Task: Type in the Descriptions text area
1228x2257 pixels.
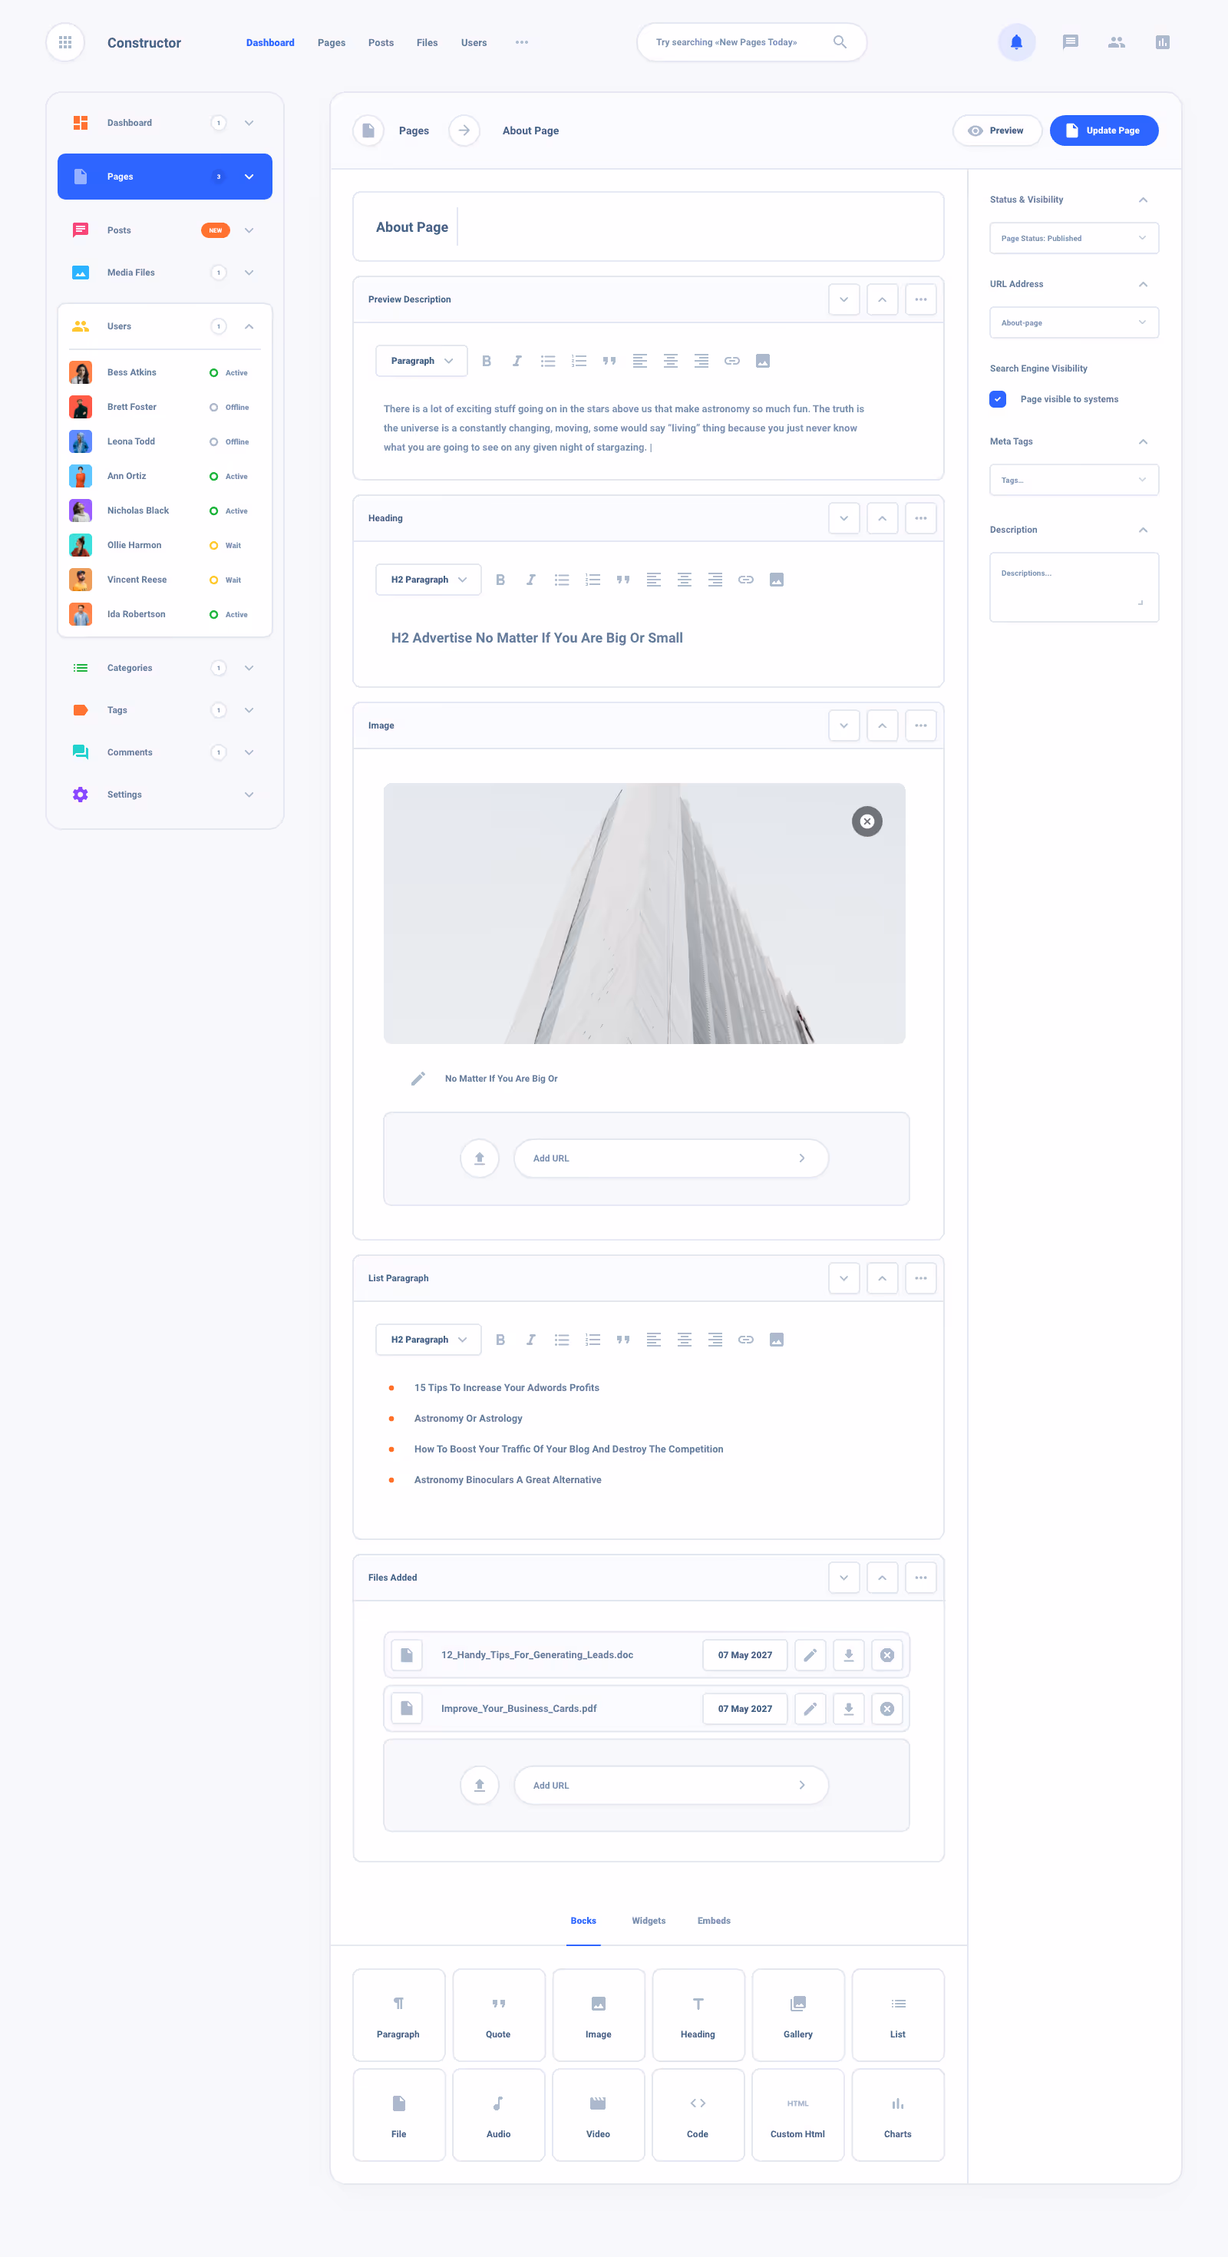Action: tap(1074, 585)
